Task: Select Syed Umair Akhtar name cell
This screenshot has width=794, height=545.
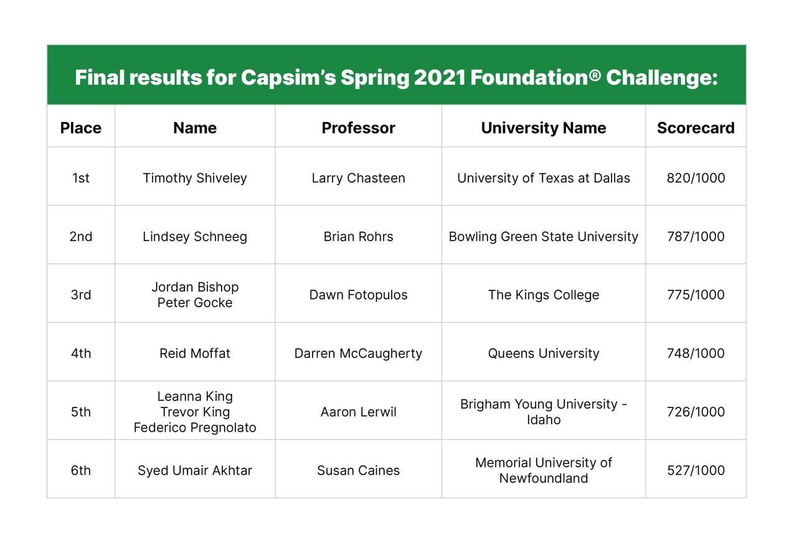Action: 195,471
